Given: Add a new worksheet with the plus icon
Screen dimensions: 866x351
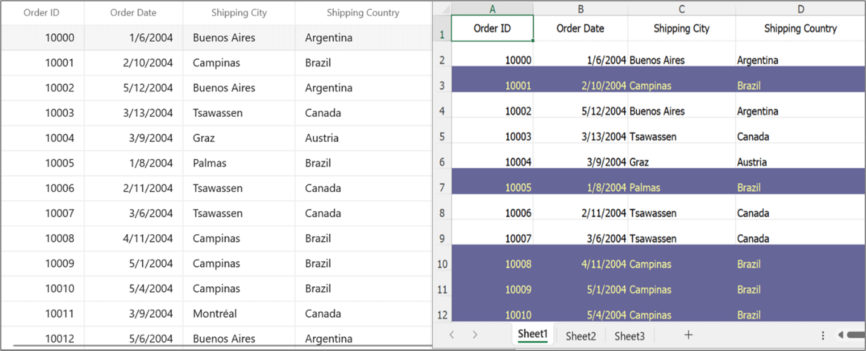Looking at the screenshot, I should point(688,335).
